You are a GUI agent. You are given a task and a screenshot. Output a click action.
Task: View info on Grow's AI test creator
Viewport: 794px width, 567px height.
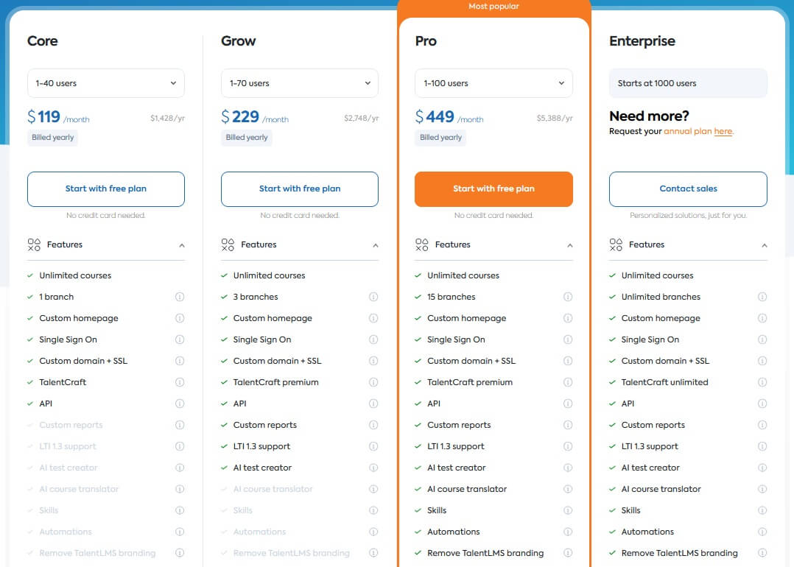pos(373,468)
